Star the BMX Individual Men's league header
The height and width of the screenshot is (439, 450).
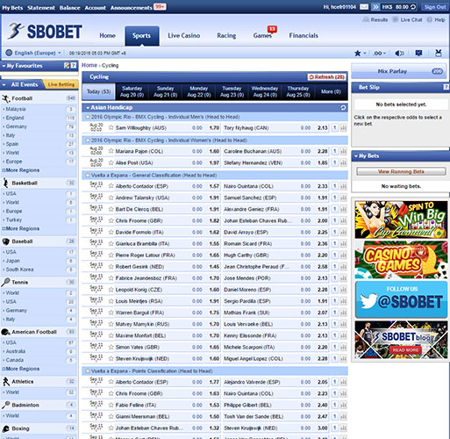coord(87,117)
